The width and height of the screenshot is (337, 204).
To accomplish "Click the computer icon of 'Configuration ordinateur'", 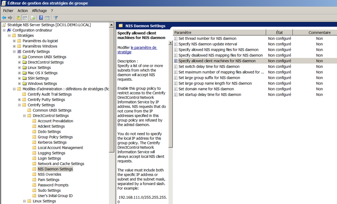I will click(x=9, y=30).
